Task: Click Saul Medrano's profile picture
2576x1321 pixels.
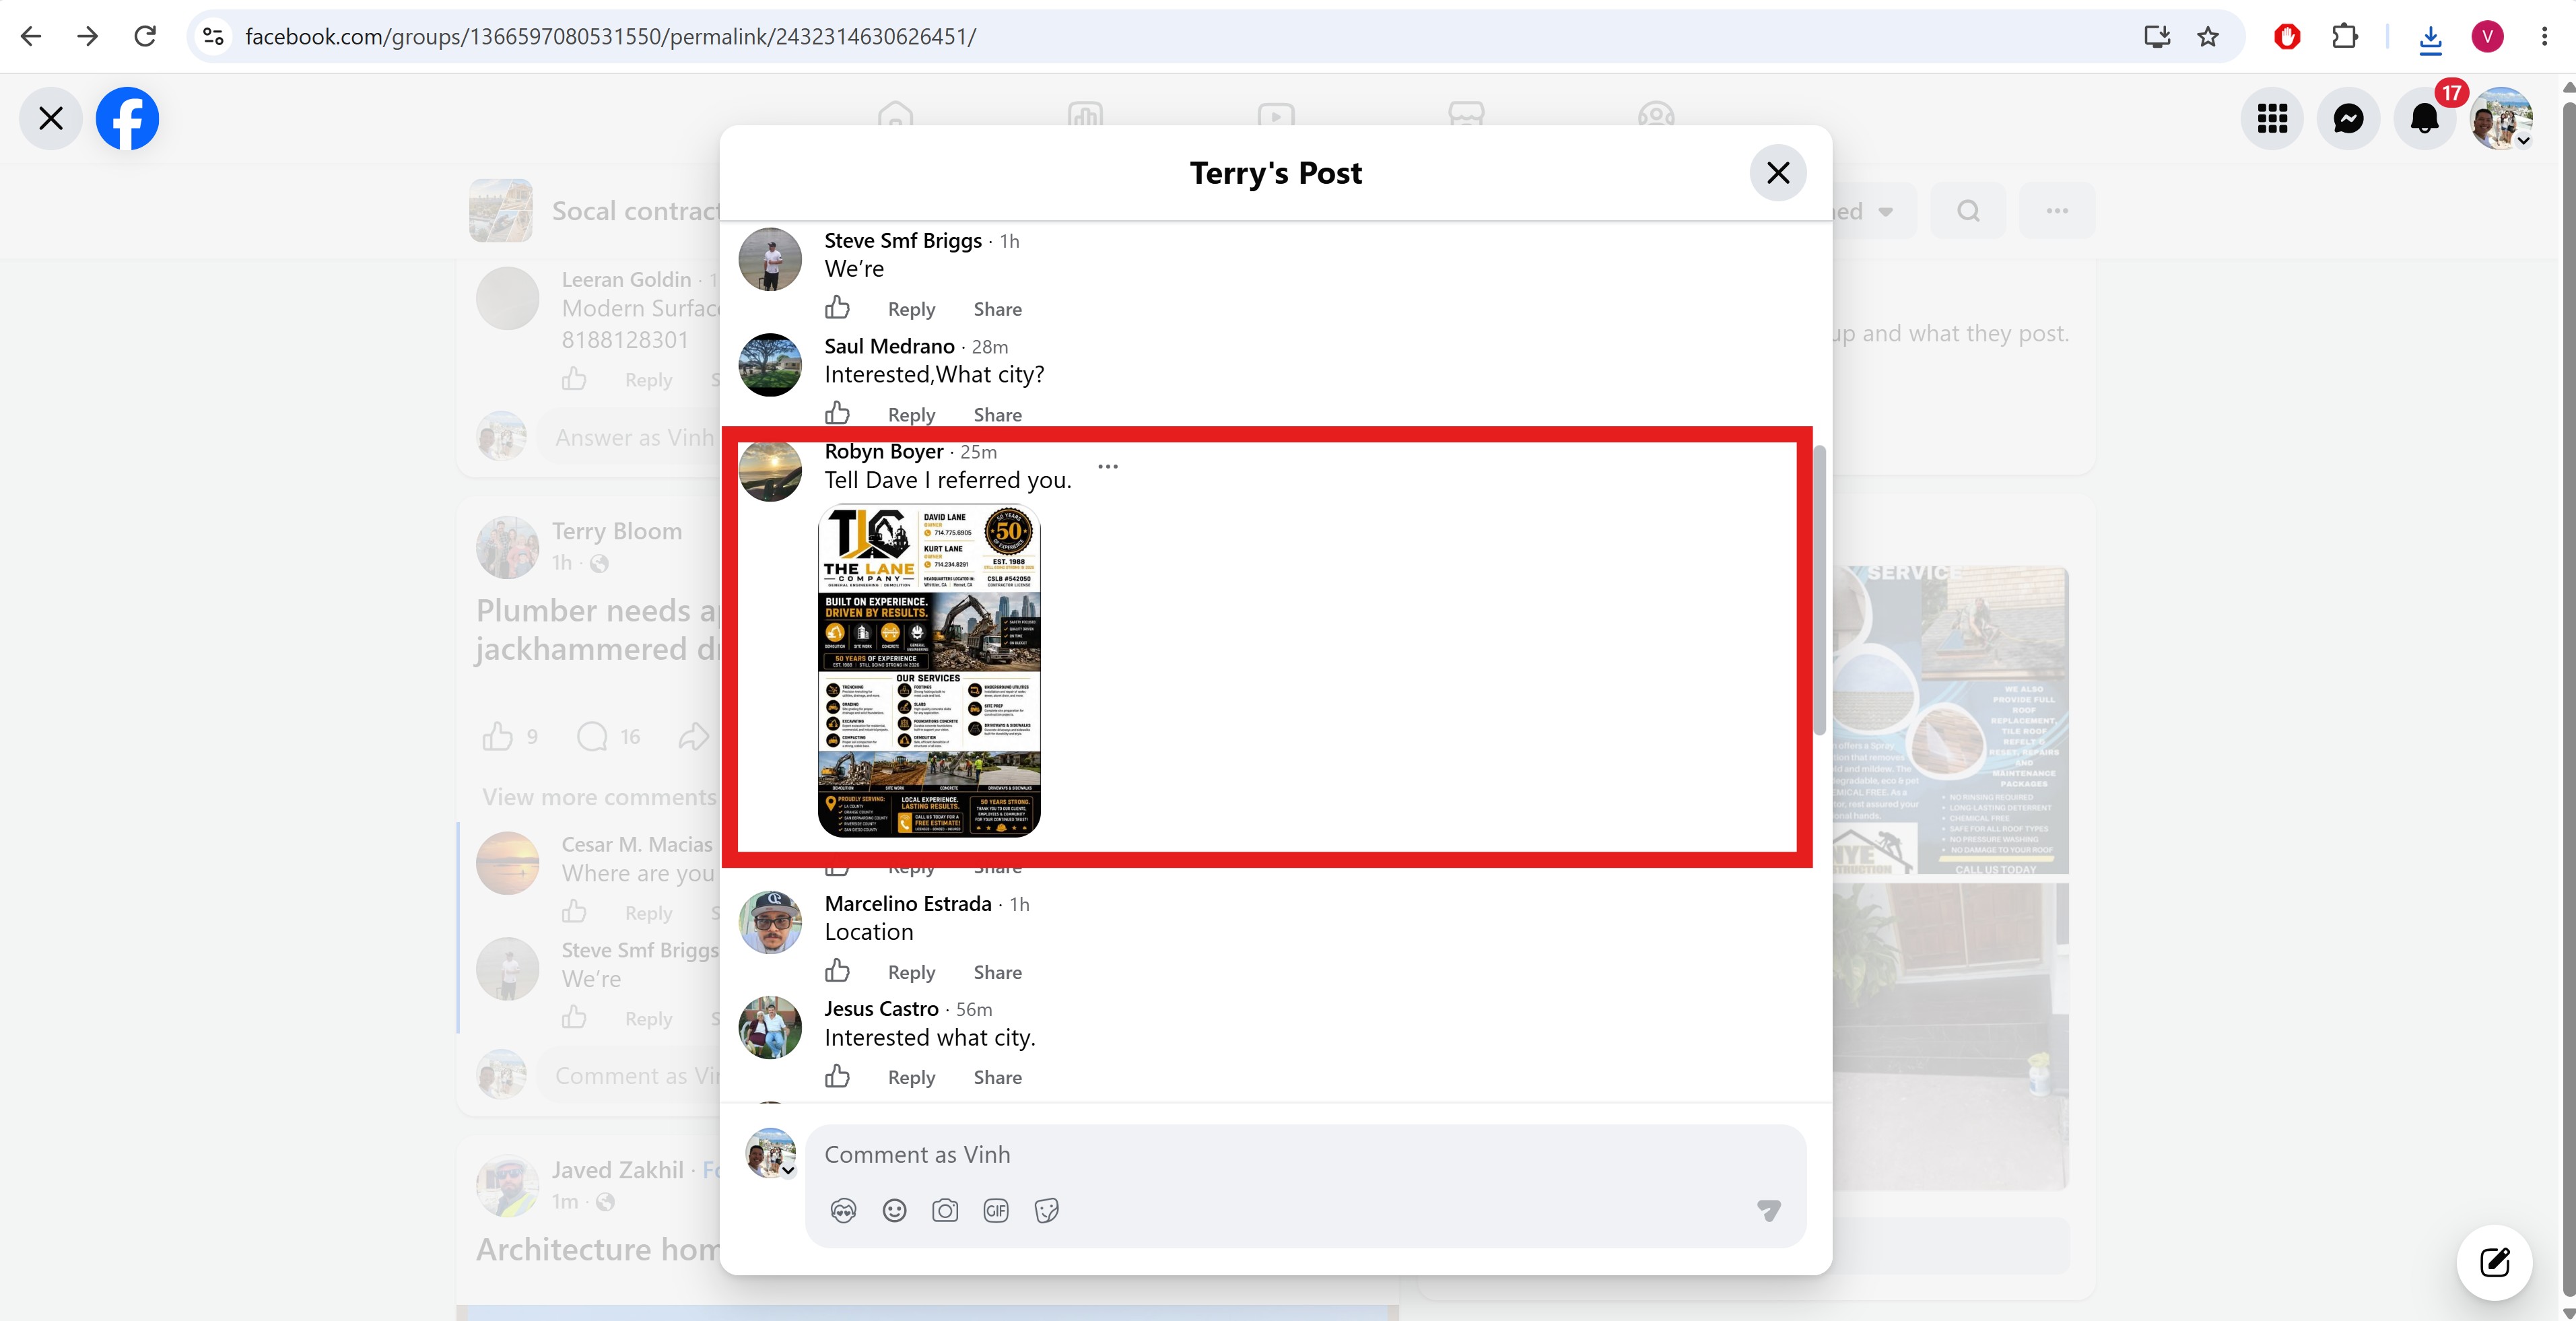Action: pyautogui.click(x=770, y=365)
